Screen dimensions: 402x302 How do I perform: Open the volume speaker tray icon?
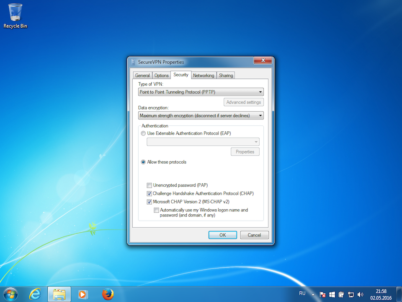360,294
